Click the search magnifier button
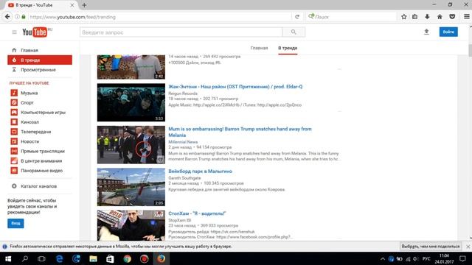The height and width of the screenshot is (265, 472). (x=294, y=32)
